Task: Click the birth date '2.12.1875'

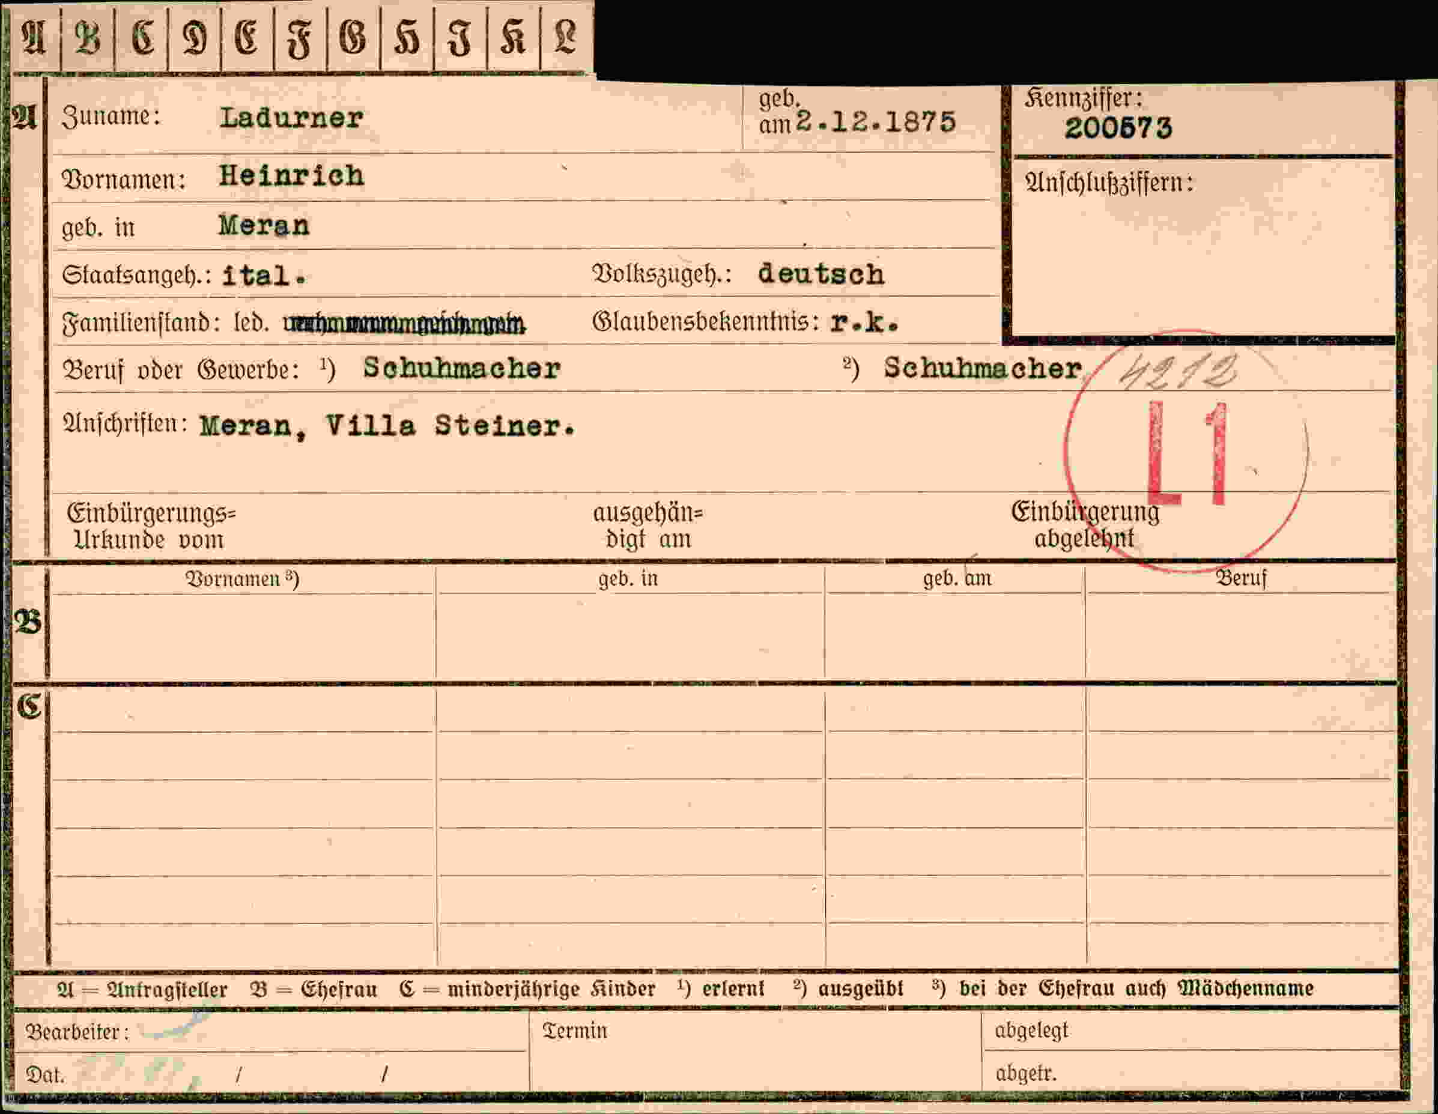Action: pos(876,122)
